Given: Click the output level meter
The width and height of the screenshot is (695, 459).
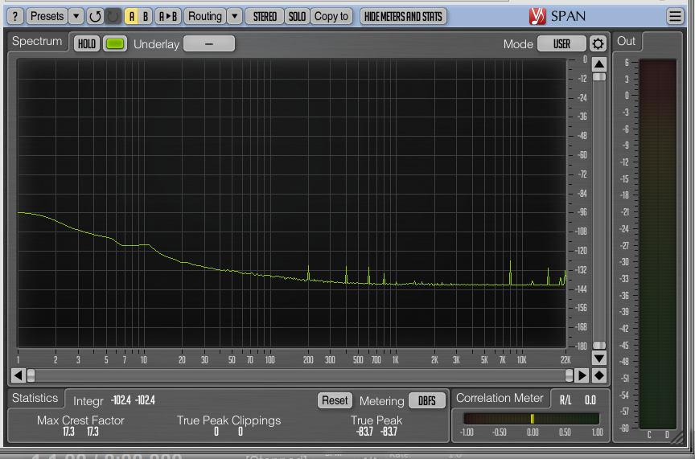Looking at the screenshot, I should click(658, 244).
